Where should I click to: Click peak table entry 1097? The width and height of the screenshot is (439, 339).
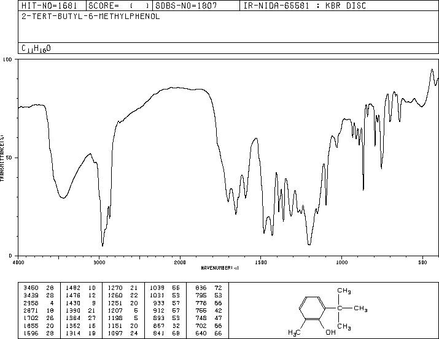115,333
